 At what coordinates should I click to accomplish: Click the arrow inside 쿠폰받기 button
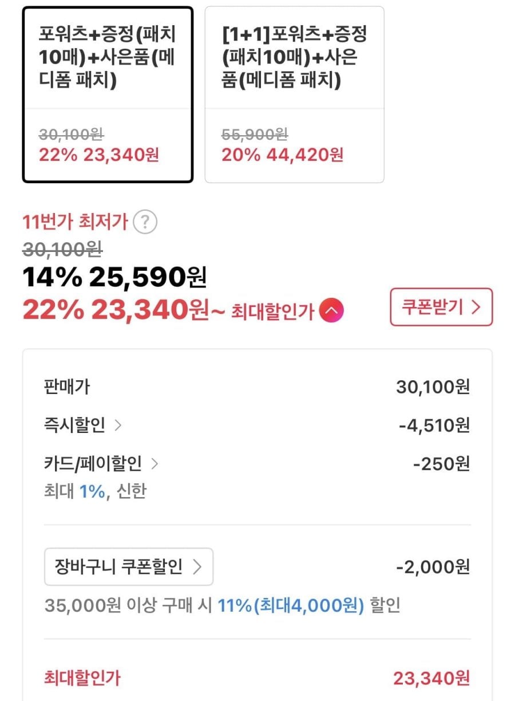coord(476,307)
